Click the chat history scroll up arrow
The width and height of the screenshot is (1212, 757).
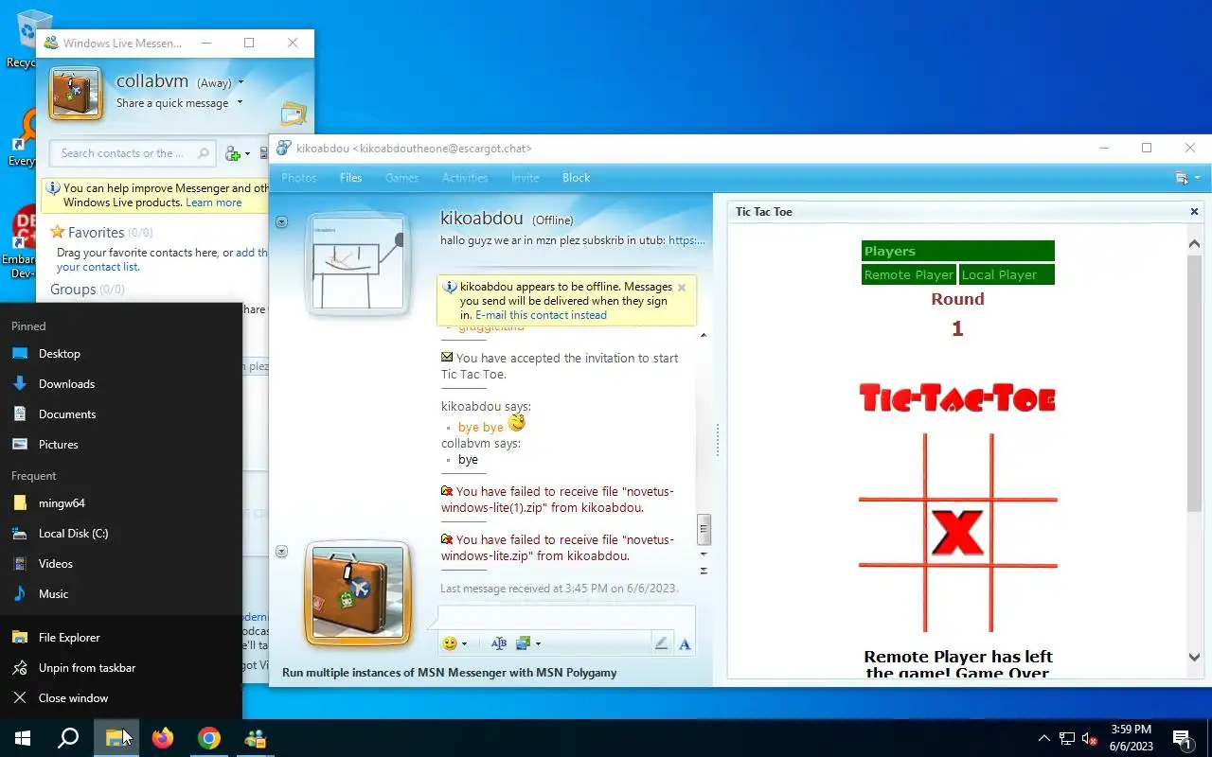[x=704, y=335]
